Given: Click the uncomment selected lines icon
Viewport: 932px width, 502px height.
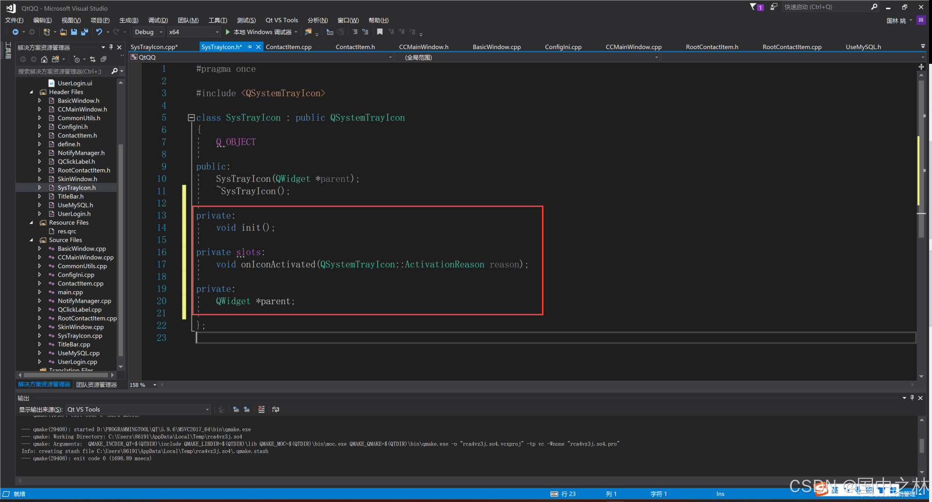Looking at the screenshot, I should 365,32.
